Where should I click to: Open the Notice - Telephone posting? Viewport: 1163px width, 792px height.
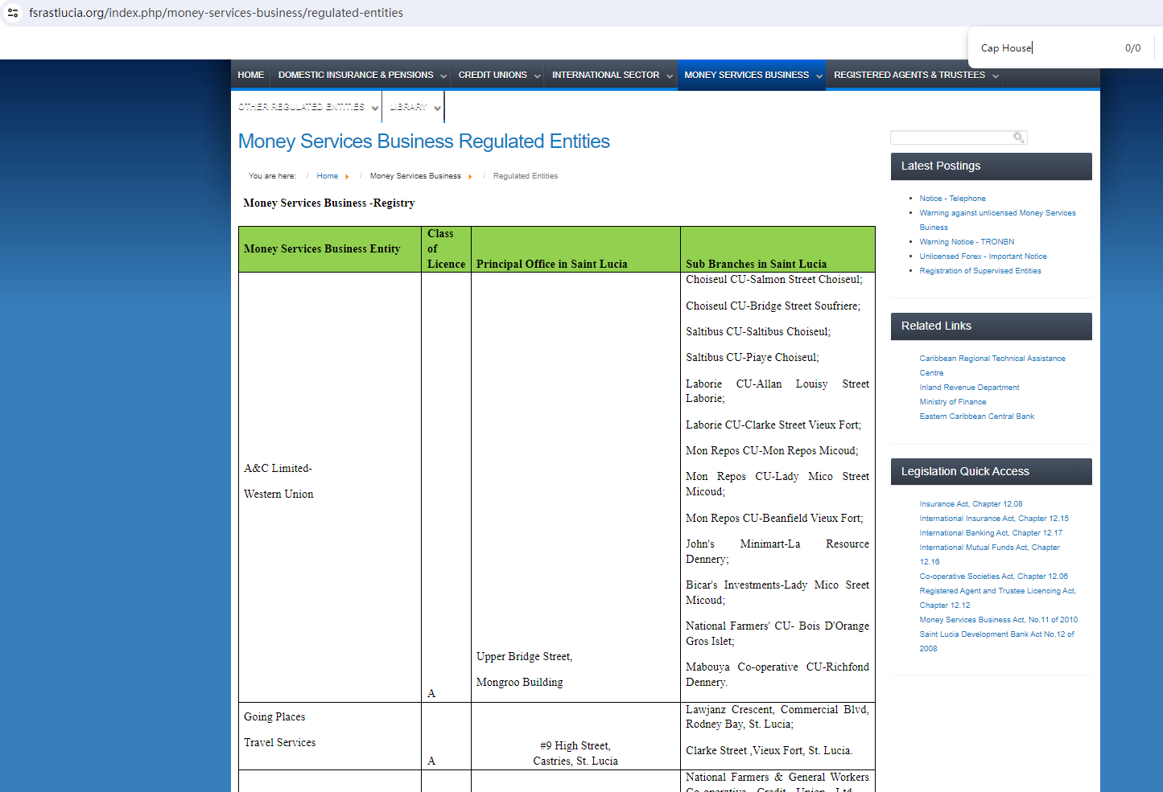coord(952,199)
